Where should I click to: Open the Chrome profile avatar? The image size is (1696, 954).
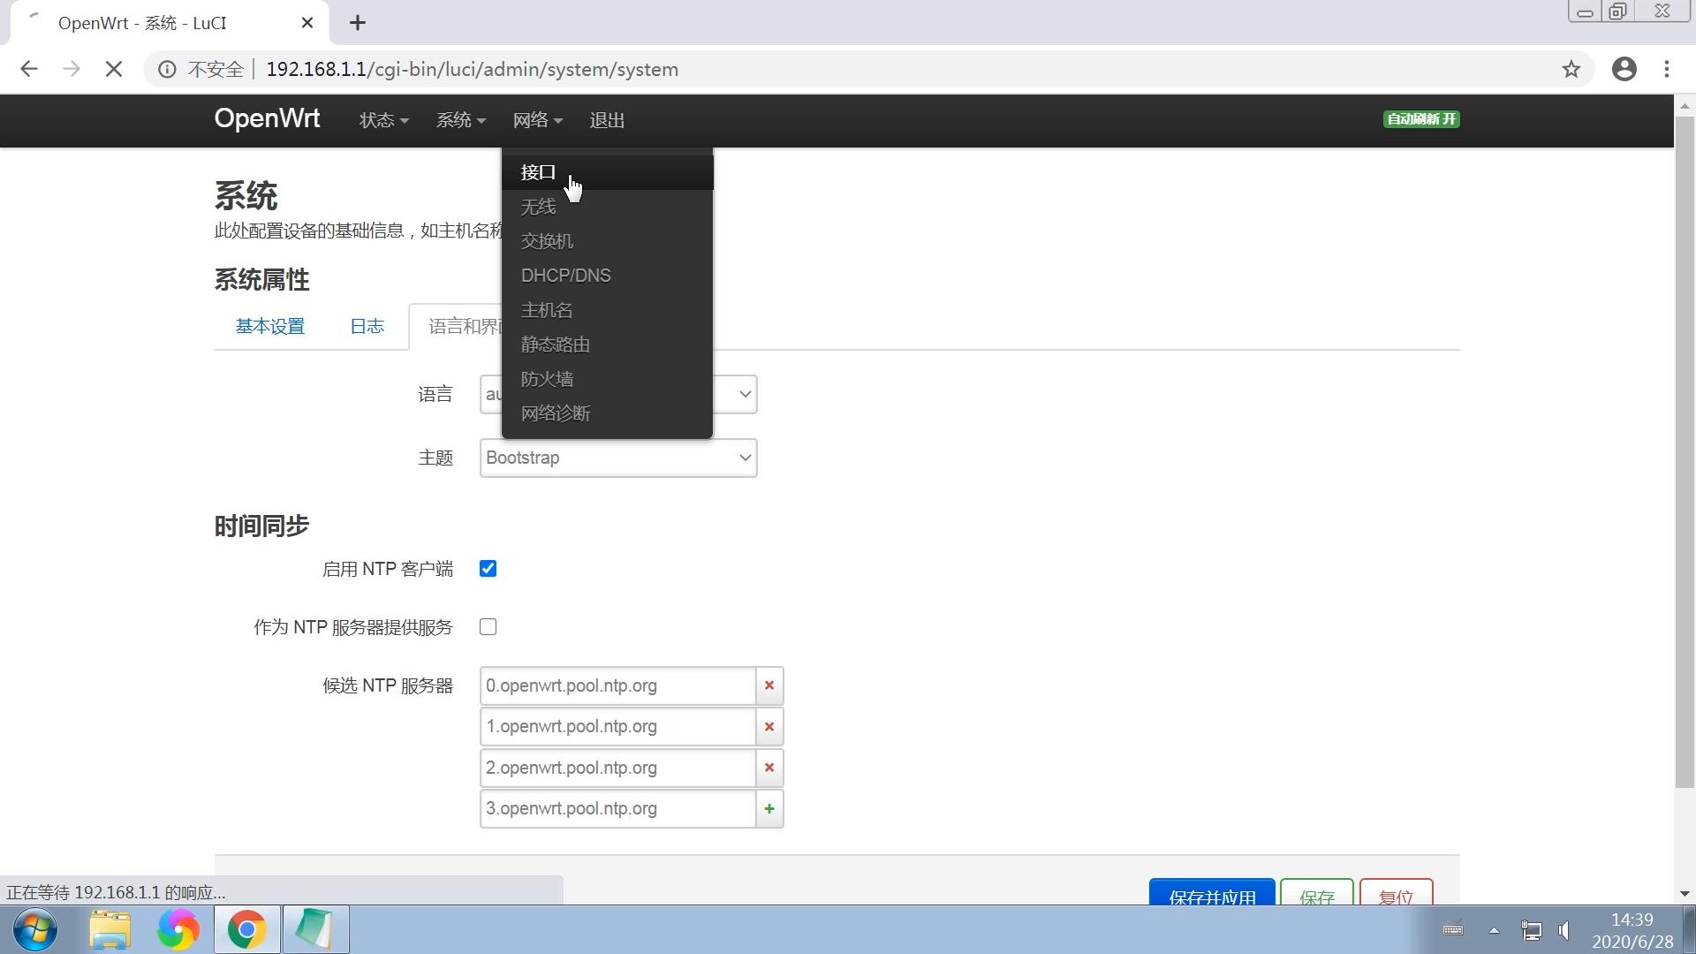coord(1624,69)
